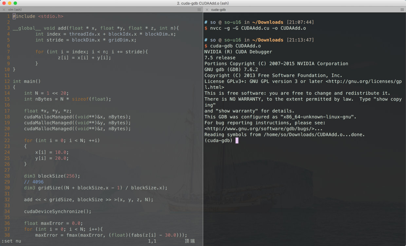Click the 顶端 position indicator

click(x=189, y=241)
